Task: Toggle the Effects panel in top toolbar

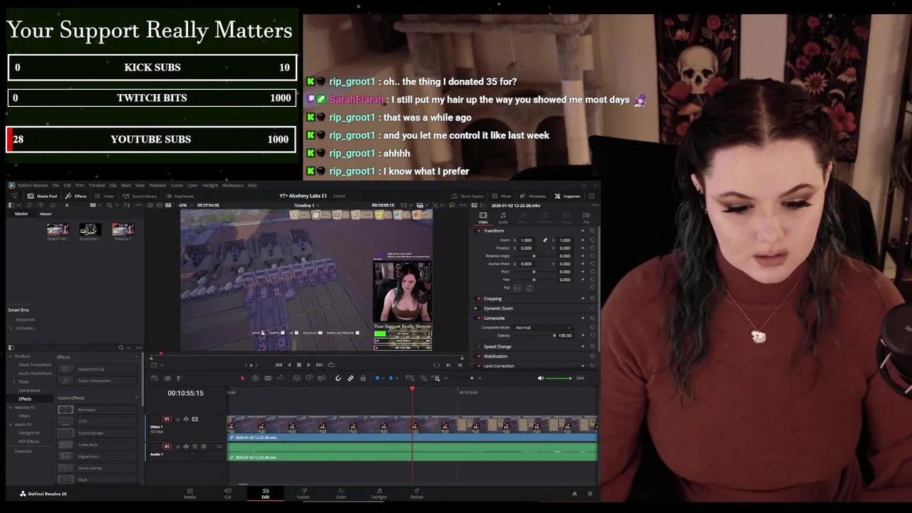Action: (76, 196)
